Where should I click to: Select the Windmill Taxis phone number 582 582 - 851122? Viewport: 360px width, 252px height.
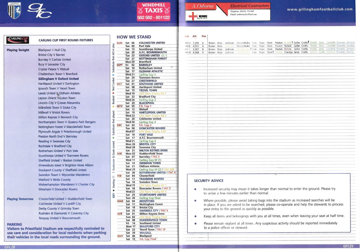[x=153, y=18]
